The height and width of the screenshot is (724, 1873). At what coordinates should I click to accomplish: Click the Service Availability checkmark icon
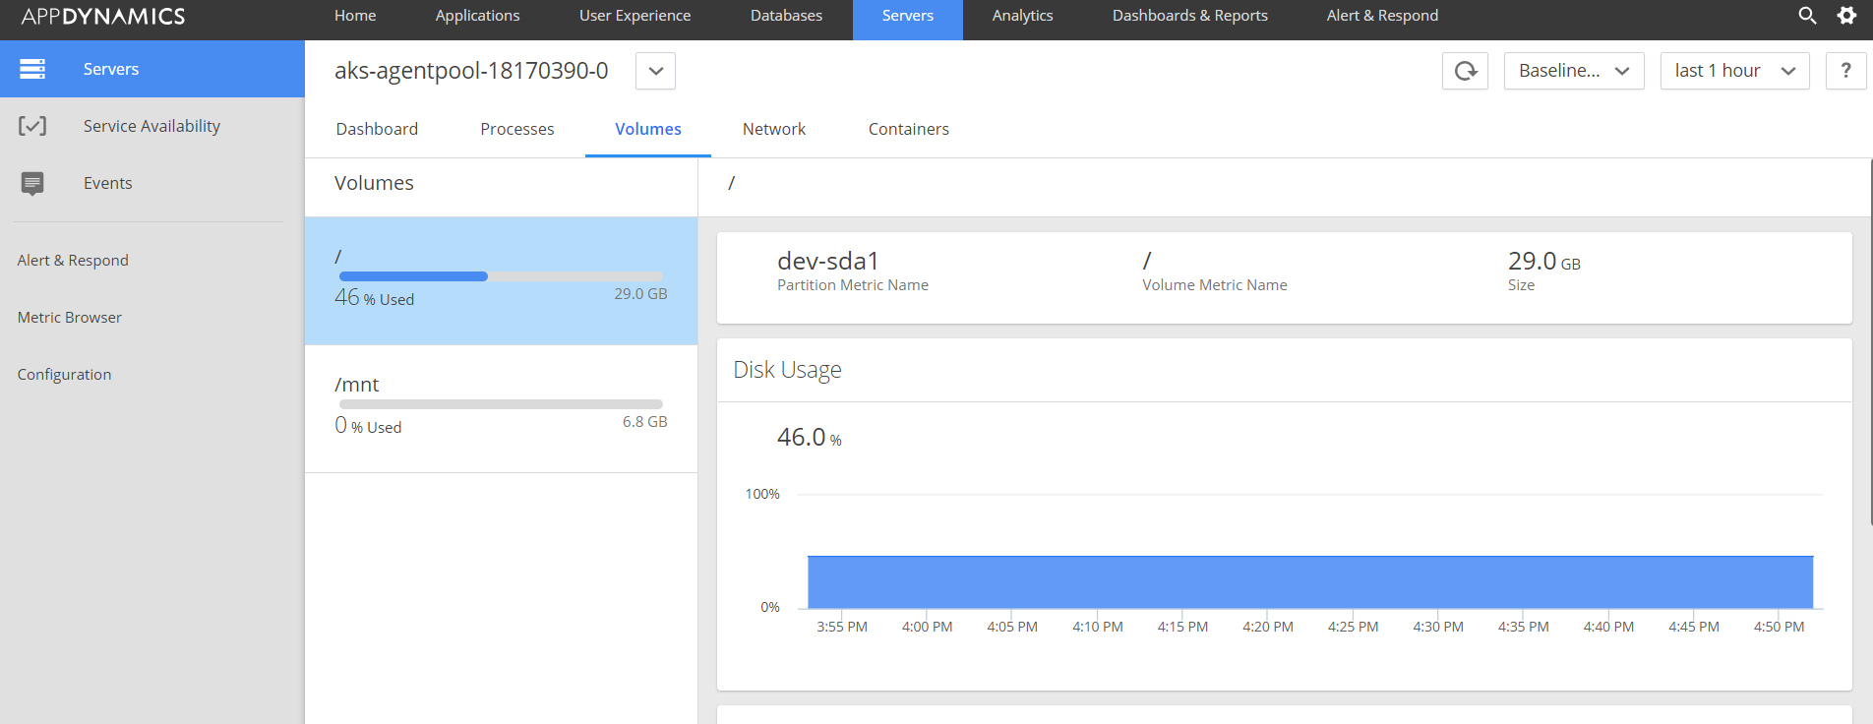point(32,126)
